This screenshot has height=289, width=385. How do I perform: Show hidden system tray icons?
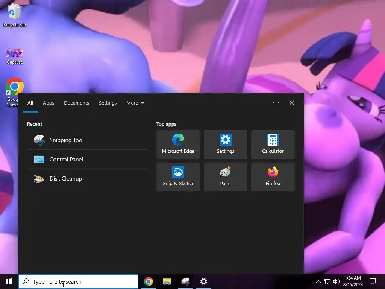tap(318, 281)
